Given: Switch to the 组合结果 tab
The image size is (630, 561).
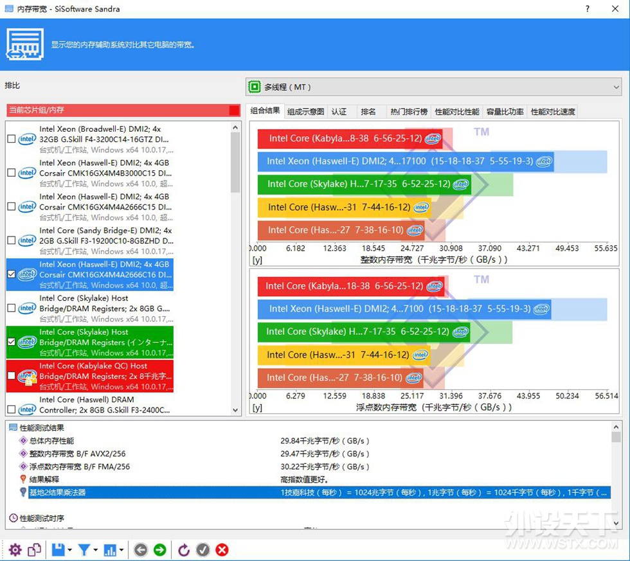Looking at the screenshot, I should (265, 111).
